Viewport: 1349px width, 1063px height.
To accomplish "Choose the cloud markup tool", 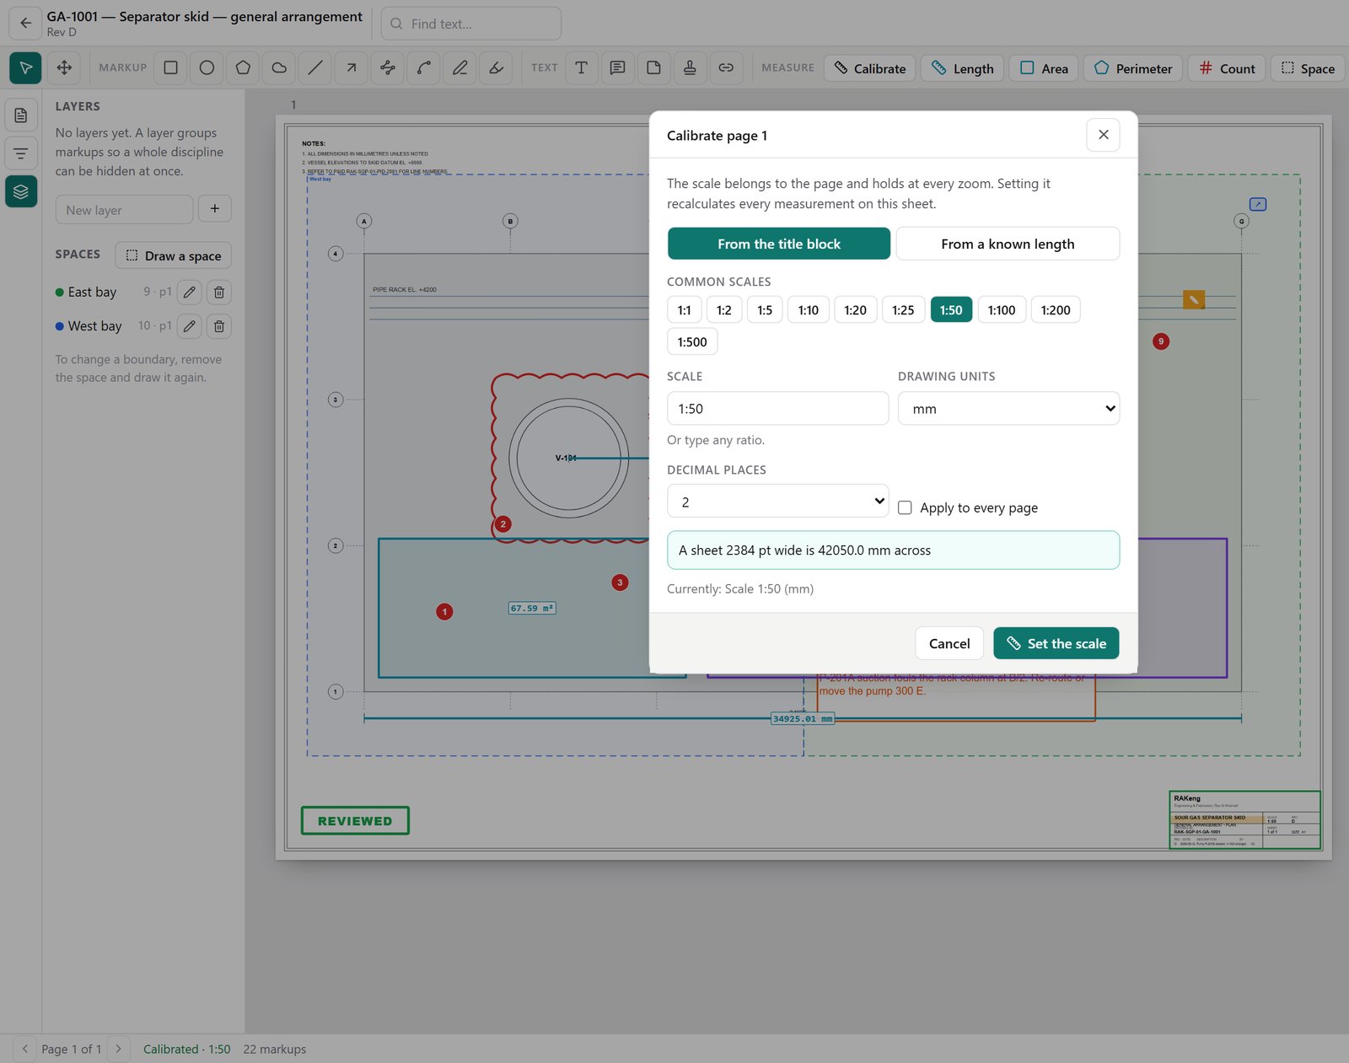I will pyautogui.click(x=279, y=67).
